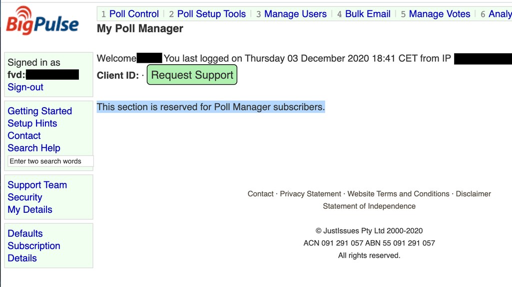The width and height of the screenshot is (512, 287).
Task: Go to the Security page
Action: click(25, 197)
